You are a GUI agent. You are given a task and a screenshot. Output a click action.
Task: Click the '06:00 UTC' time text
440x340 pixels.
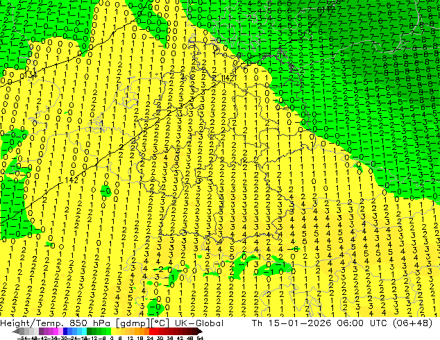point(363,323)
